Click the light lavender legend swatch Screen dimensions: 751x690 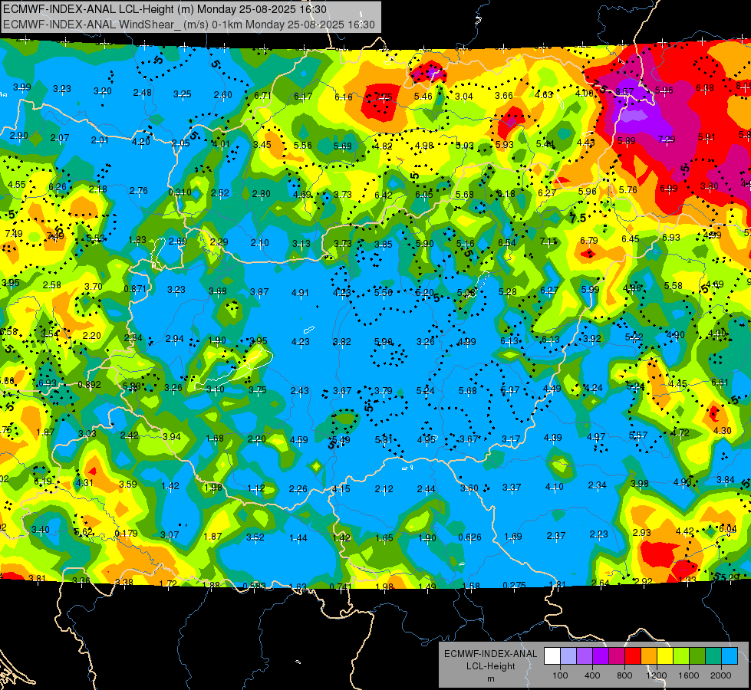coord(568,656)
